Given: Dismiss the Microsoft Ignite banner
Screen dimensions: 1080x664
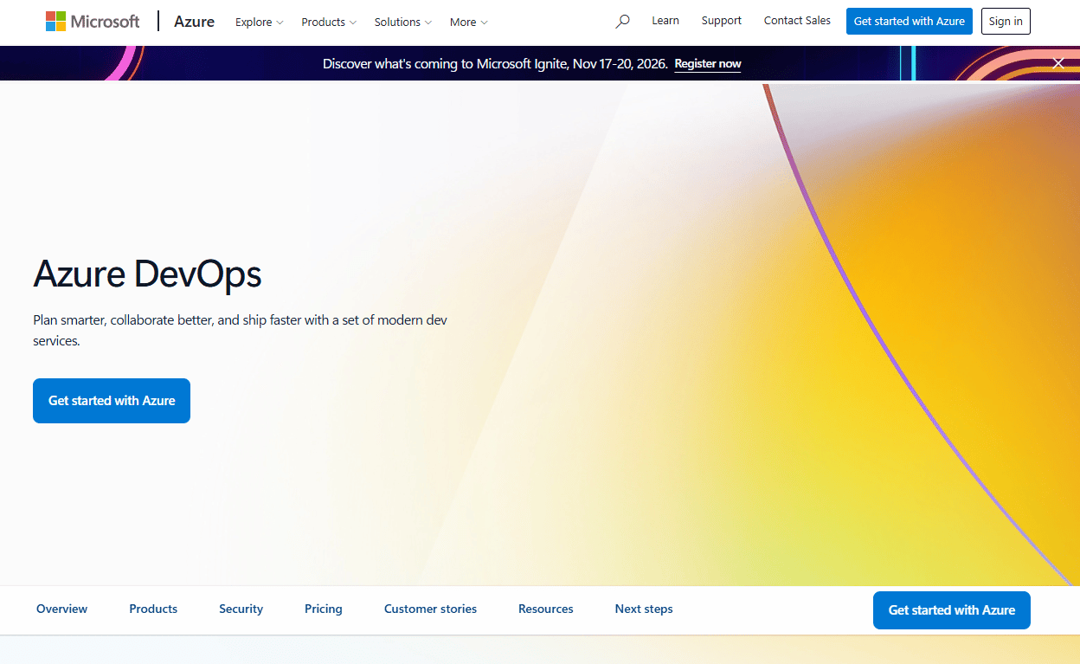Looking at the screenshot, I should [1058, 63].
